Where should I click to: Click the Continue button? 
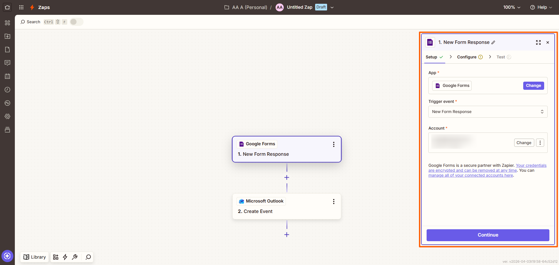[488, 235]
